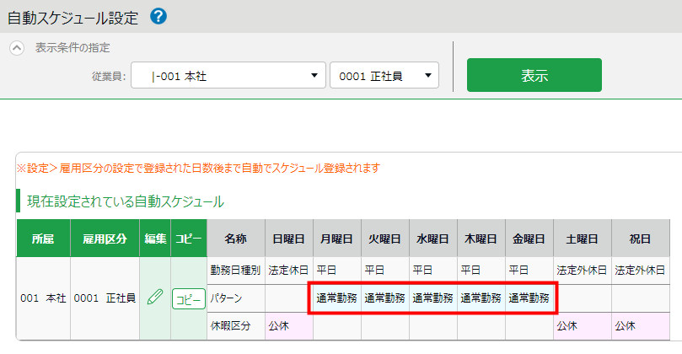682x354 pixels.
Task: Open the 0001 正社員 employment type dropdown
Action: click(x=384, y=76)
